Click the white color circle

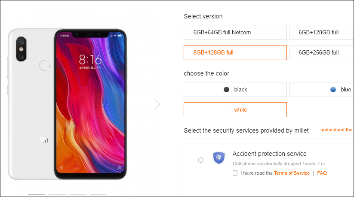click(x=227, y=110)
